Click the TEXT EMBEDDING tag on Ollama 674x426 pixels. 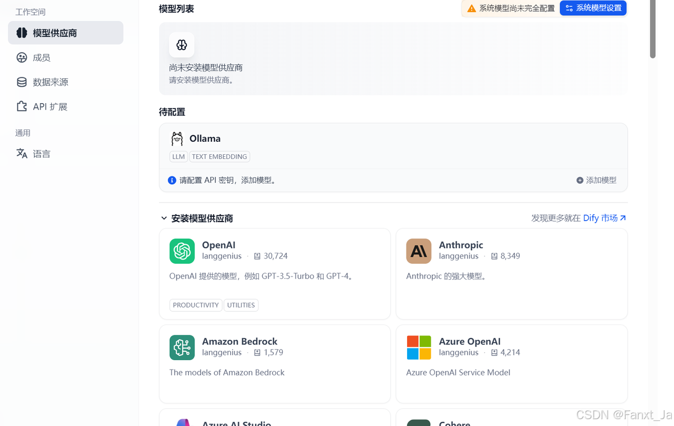pos(220,156)
